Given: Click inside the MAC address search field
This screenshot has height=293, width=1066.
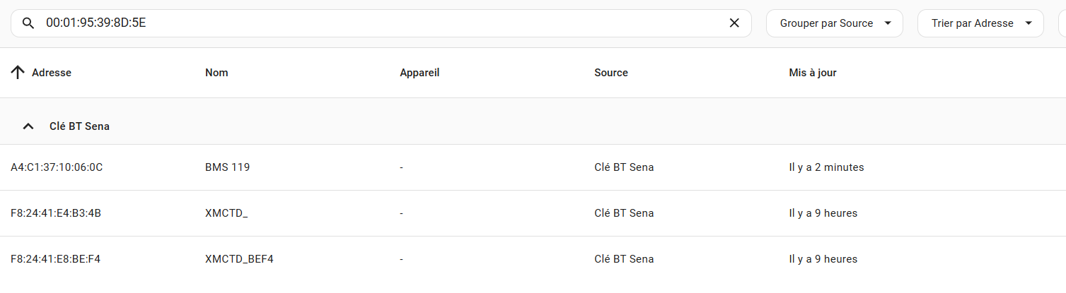Looking at the screenshot, I should 381,23.
